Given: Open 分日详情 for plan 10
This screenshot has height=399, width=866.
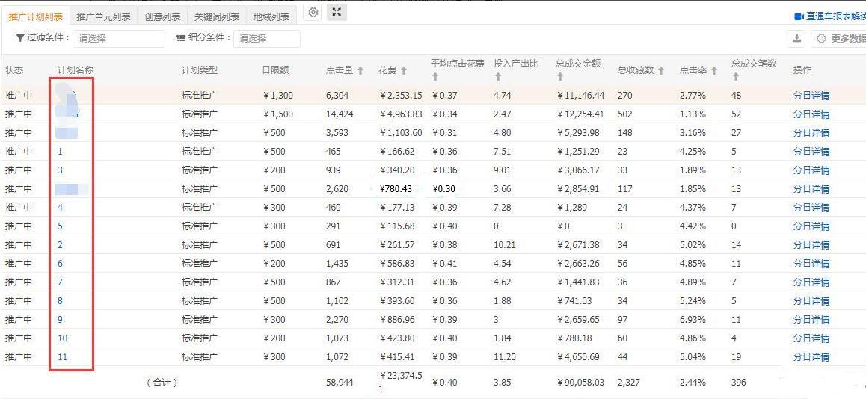Looking at the screenshot, I should point(811,338).
